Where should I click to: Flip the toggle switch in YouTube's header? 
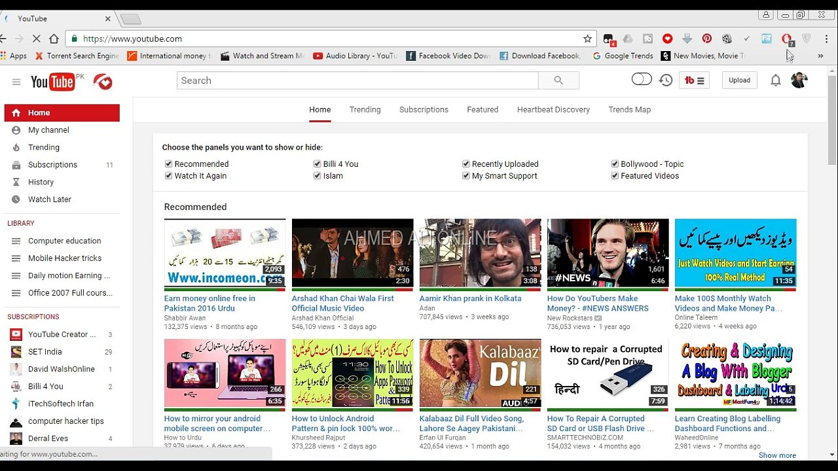click(642, 79)
